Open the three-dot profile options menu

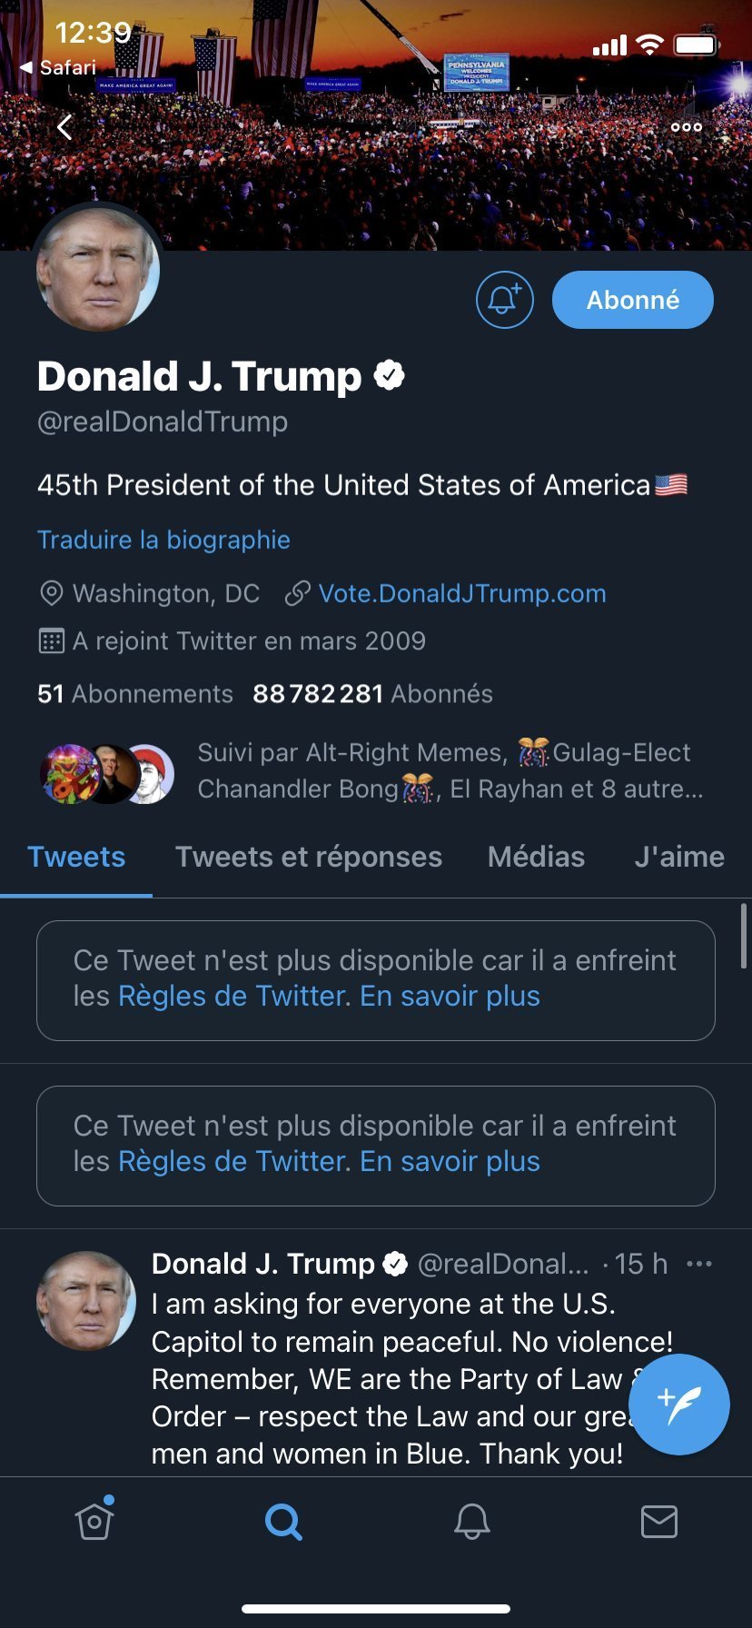coord(687,127)
